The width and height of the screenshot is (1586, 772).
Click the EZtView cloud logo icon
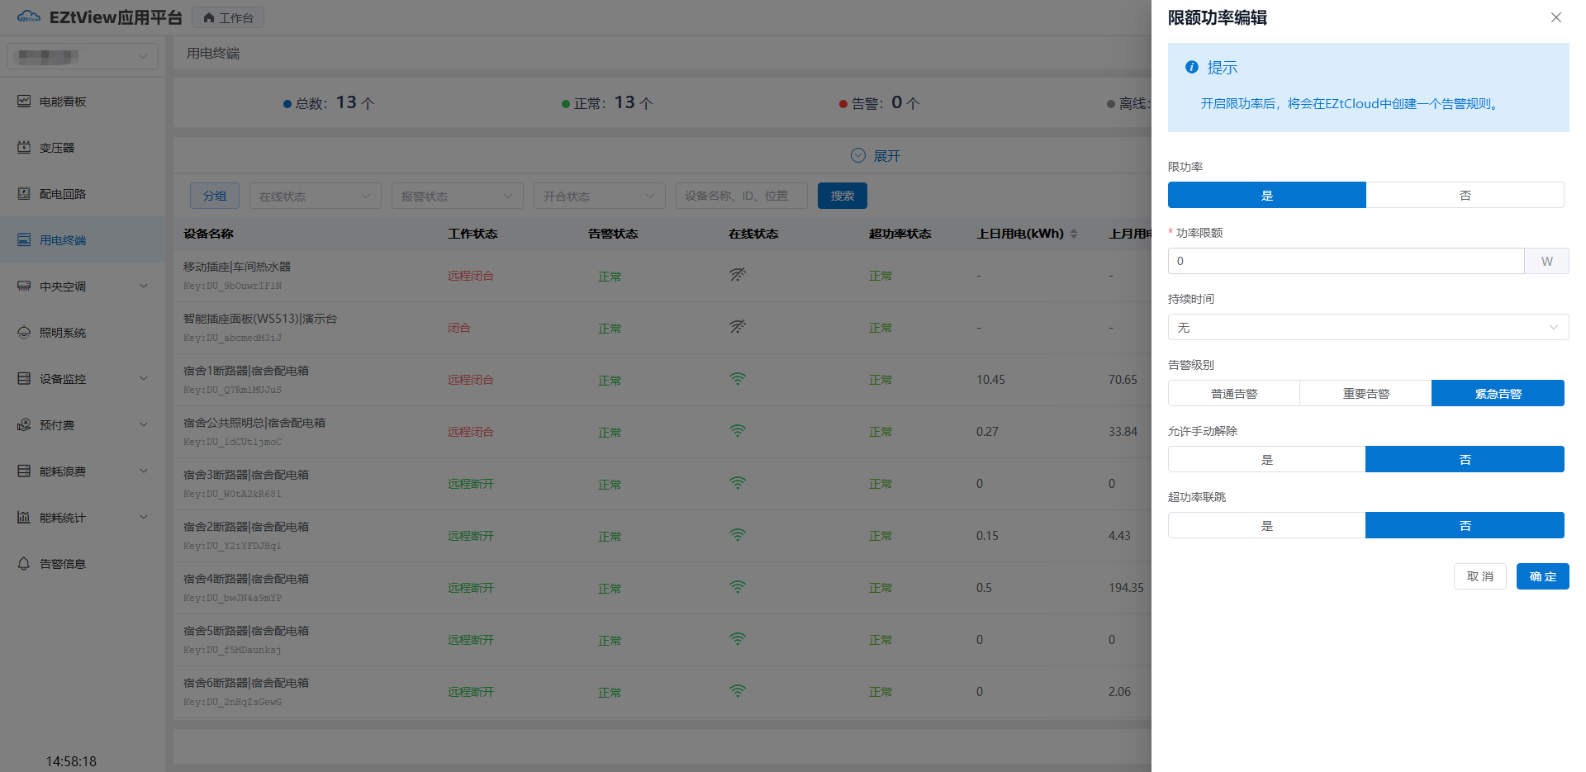point(28,17)
